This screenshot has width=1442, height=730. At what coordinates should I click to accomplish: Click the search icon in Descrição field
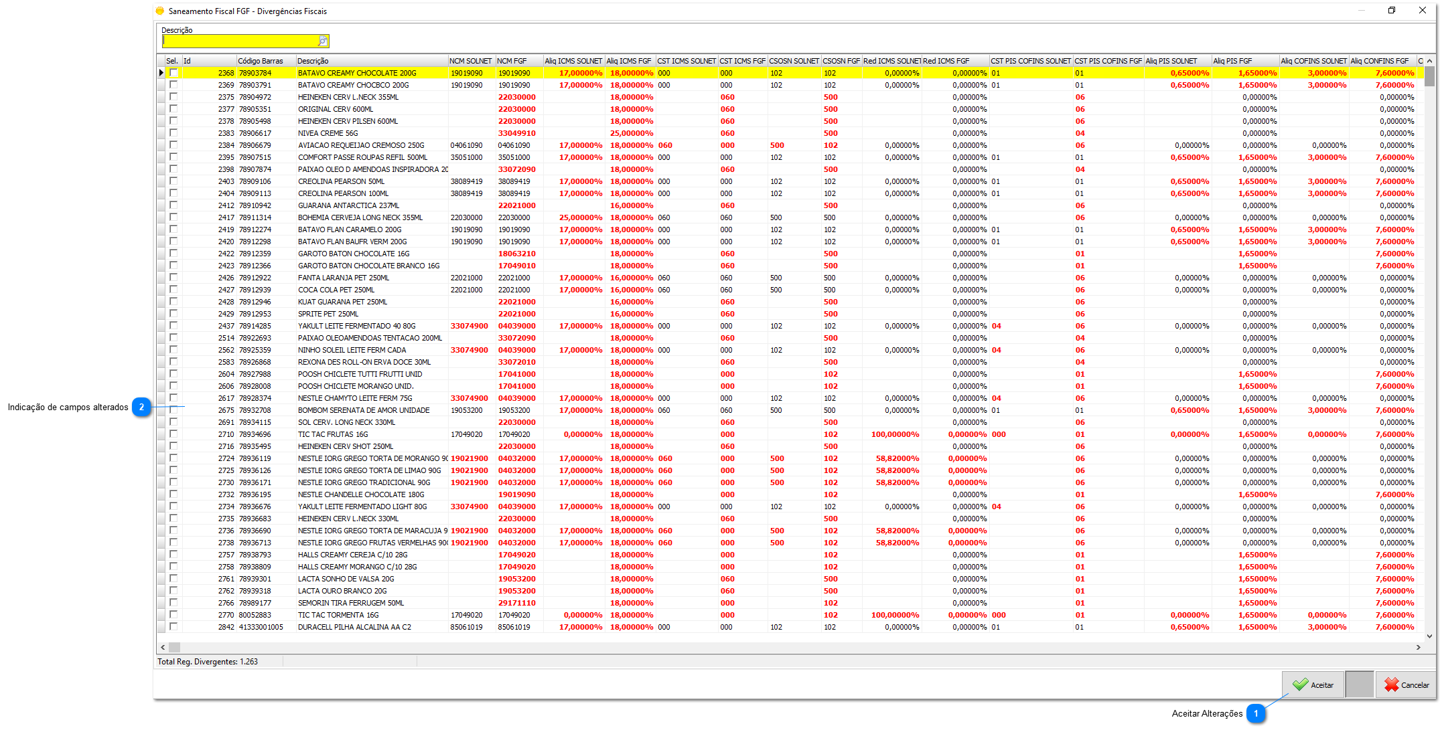323,41
